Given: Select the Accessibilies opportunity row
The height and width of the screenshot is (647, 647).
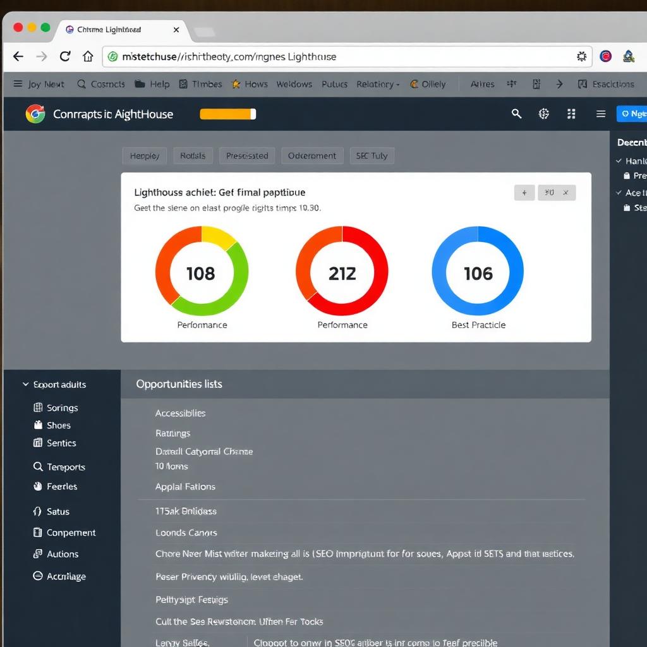Looking at the screenshot, I should pos(180,413).
